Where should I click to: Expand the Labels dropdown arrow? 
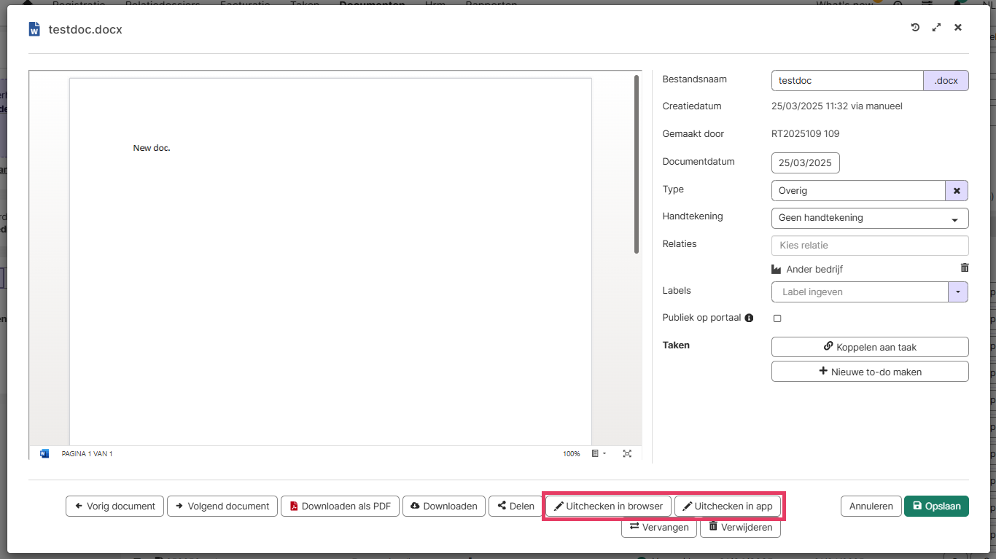pos(957,292)
